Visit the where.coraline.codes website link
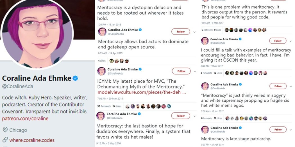295x147 pixels. pos(32,140)
